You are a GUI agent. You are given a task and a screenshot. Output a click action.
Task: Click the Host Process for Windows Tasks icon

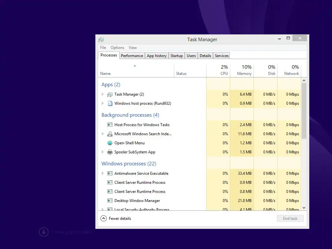[x=110, y=125]
